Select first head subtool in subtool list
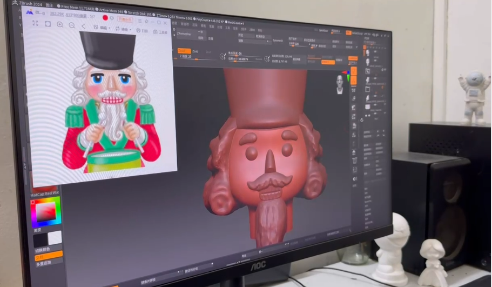 tap(368, 53)
